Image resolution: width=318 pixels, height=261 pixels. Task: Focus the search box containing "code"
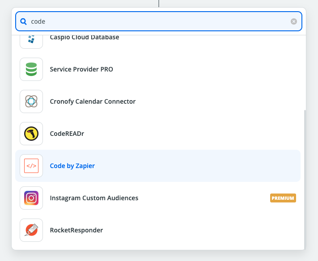point(159,21)
